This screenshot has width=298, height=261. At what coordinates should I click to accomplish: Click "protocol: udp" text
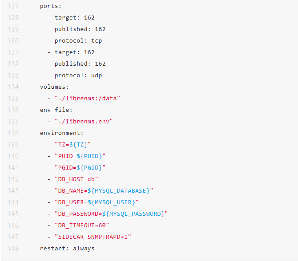(x=78, y=75)
